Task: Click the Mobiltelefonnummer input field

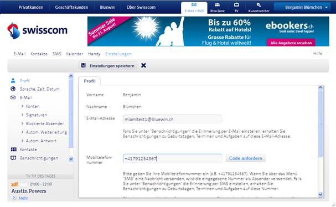Action: coord(173,159)
